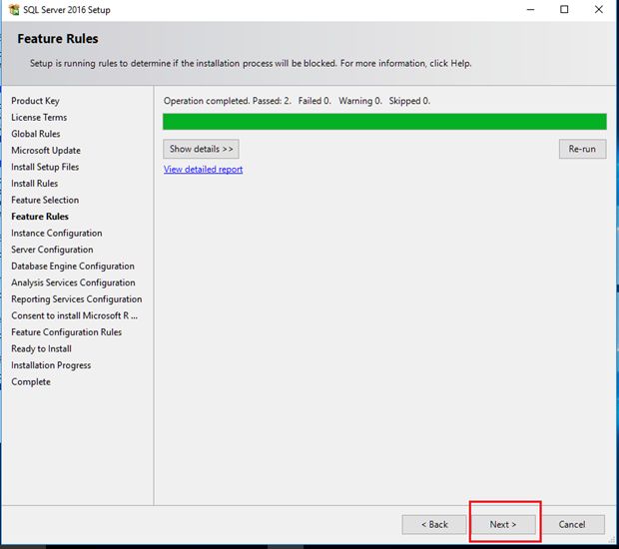Maximize the setup window
Screen dimensions: 619x549
[x=564, y=10]
